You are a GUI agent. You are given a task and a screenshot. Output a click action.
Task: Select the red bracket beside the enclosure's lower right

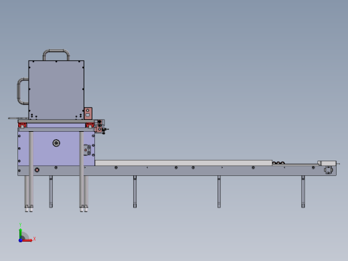(88, 113)
